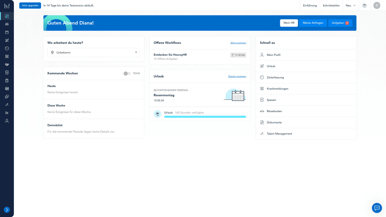This screenshot has height=217, width=386.
Task: Open the user avatar 'D' in top bar
Action: (x=377, y=5)
